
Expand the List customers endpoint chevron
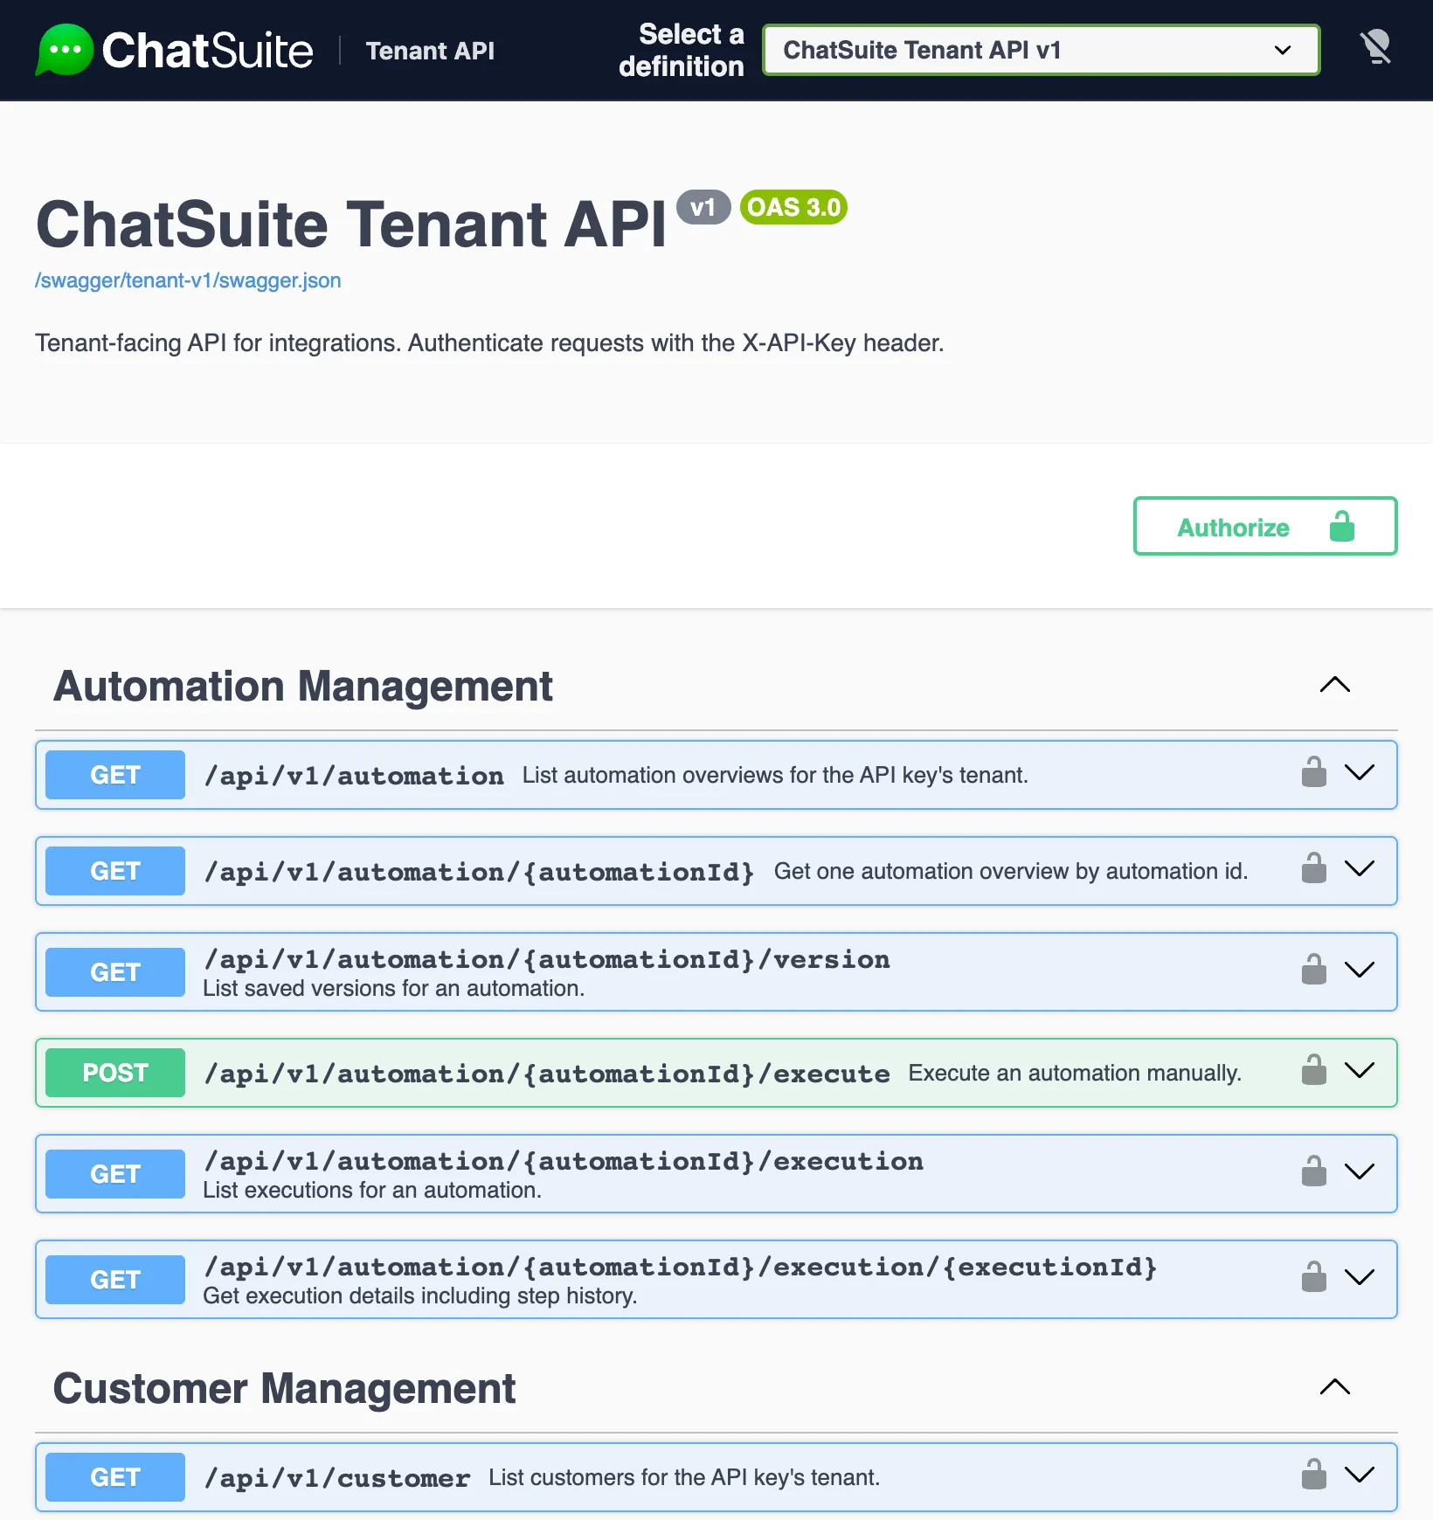coord(1360,1475)
